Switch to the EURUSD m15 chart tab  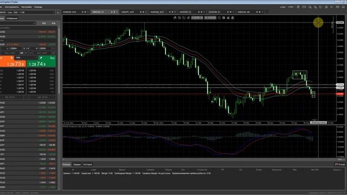coord(69,12)
